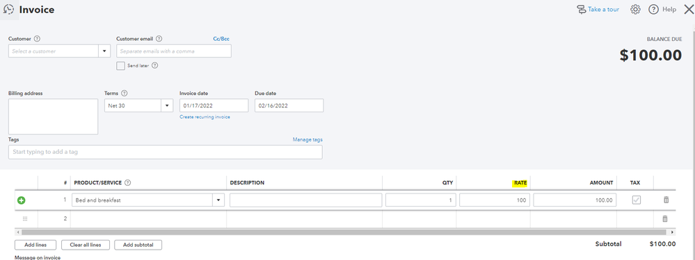Click the Take a tour link text
The width and height of the screenshot is (695, 260).
pyautogui.click(x=603, y=9)
